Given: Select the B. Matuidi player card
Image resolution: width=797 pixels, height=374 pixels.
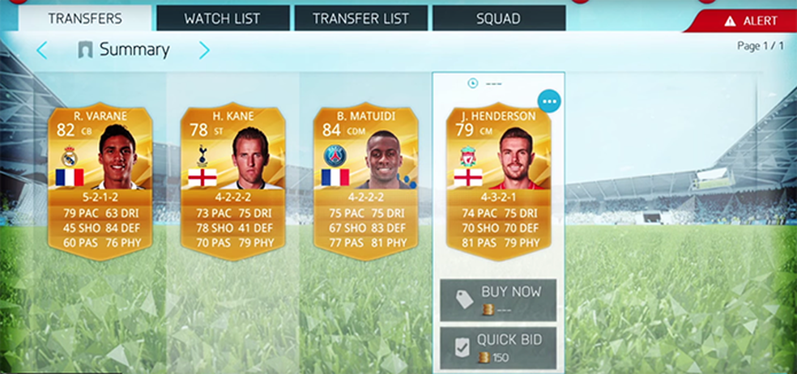Looking at the screenshot, I should [x=365, y=181].
